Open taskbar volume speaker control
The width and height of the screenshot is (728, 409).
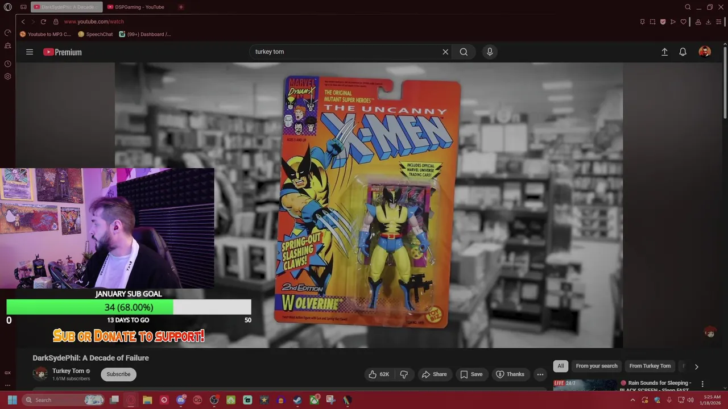(x=690, y=400)
